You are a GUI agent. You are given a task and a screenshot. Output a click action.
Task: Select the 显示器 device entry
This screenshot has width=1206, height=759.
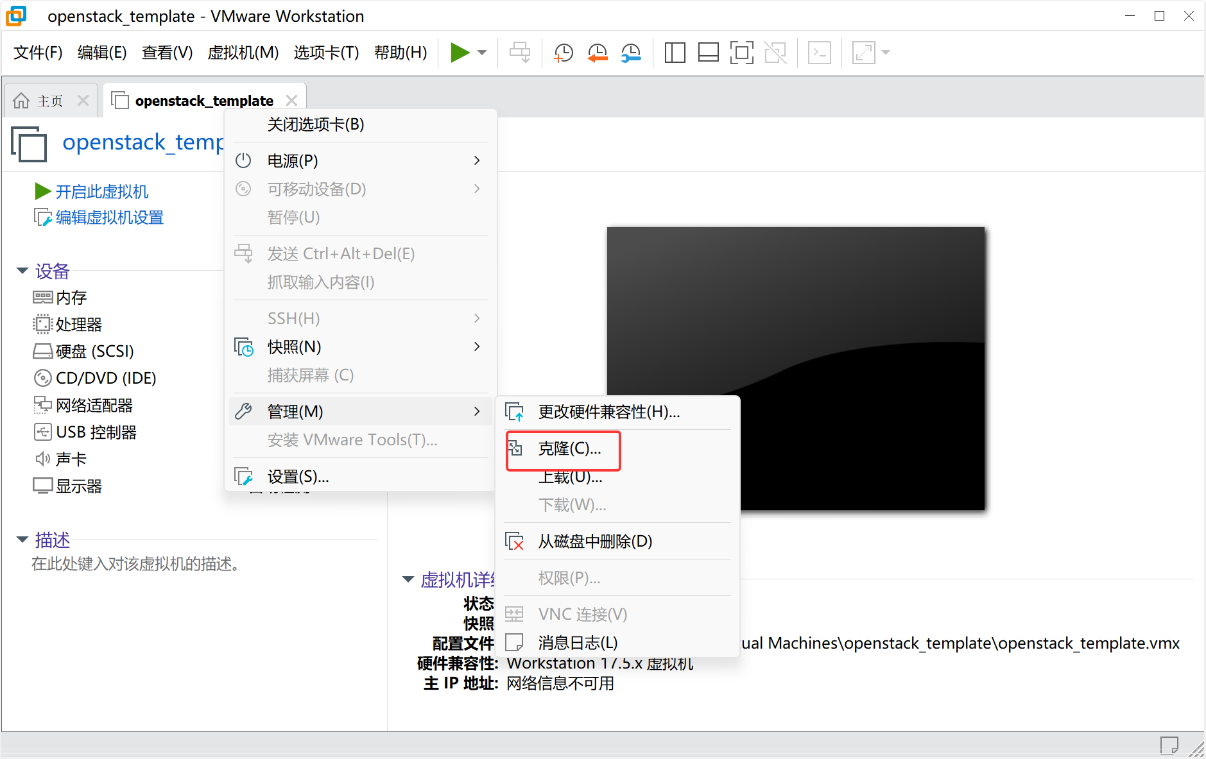point(67,486)
